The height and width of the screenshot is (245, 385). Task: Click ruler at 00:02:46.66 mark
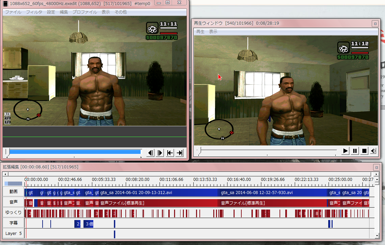coord(70,180)
